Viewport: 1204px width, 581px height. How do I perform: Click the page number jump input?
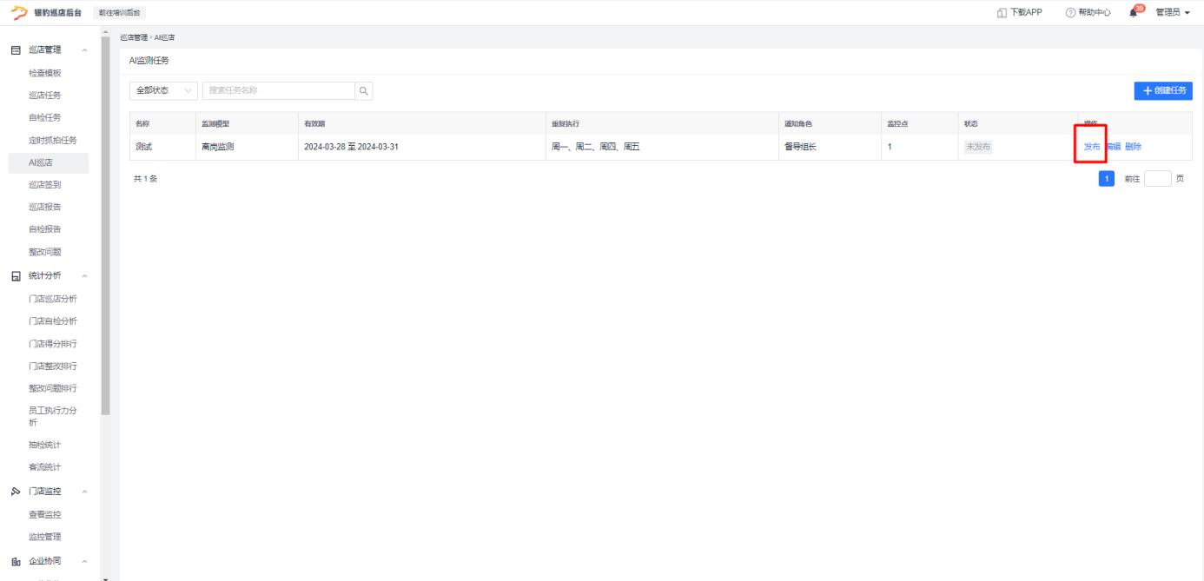[x=1157, y=179]
